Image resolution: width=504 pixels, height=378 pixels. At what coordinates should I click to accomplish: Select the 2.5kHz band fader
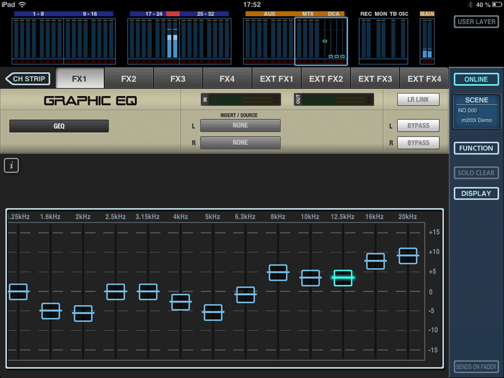pos(116,292)
